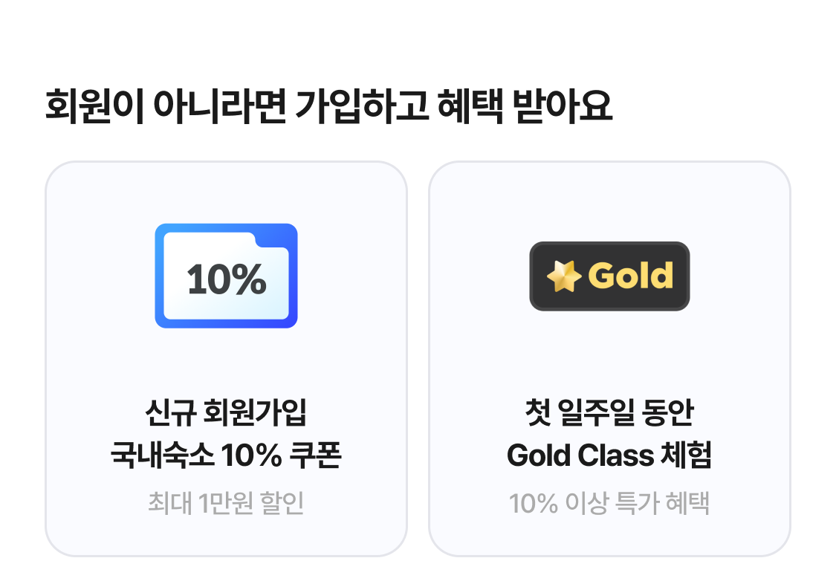This screenshot has width=836, height=584.
Task: Click "받아요" at the heading end
Action: pos(563,107)
